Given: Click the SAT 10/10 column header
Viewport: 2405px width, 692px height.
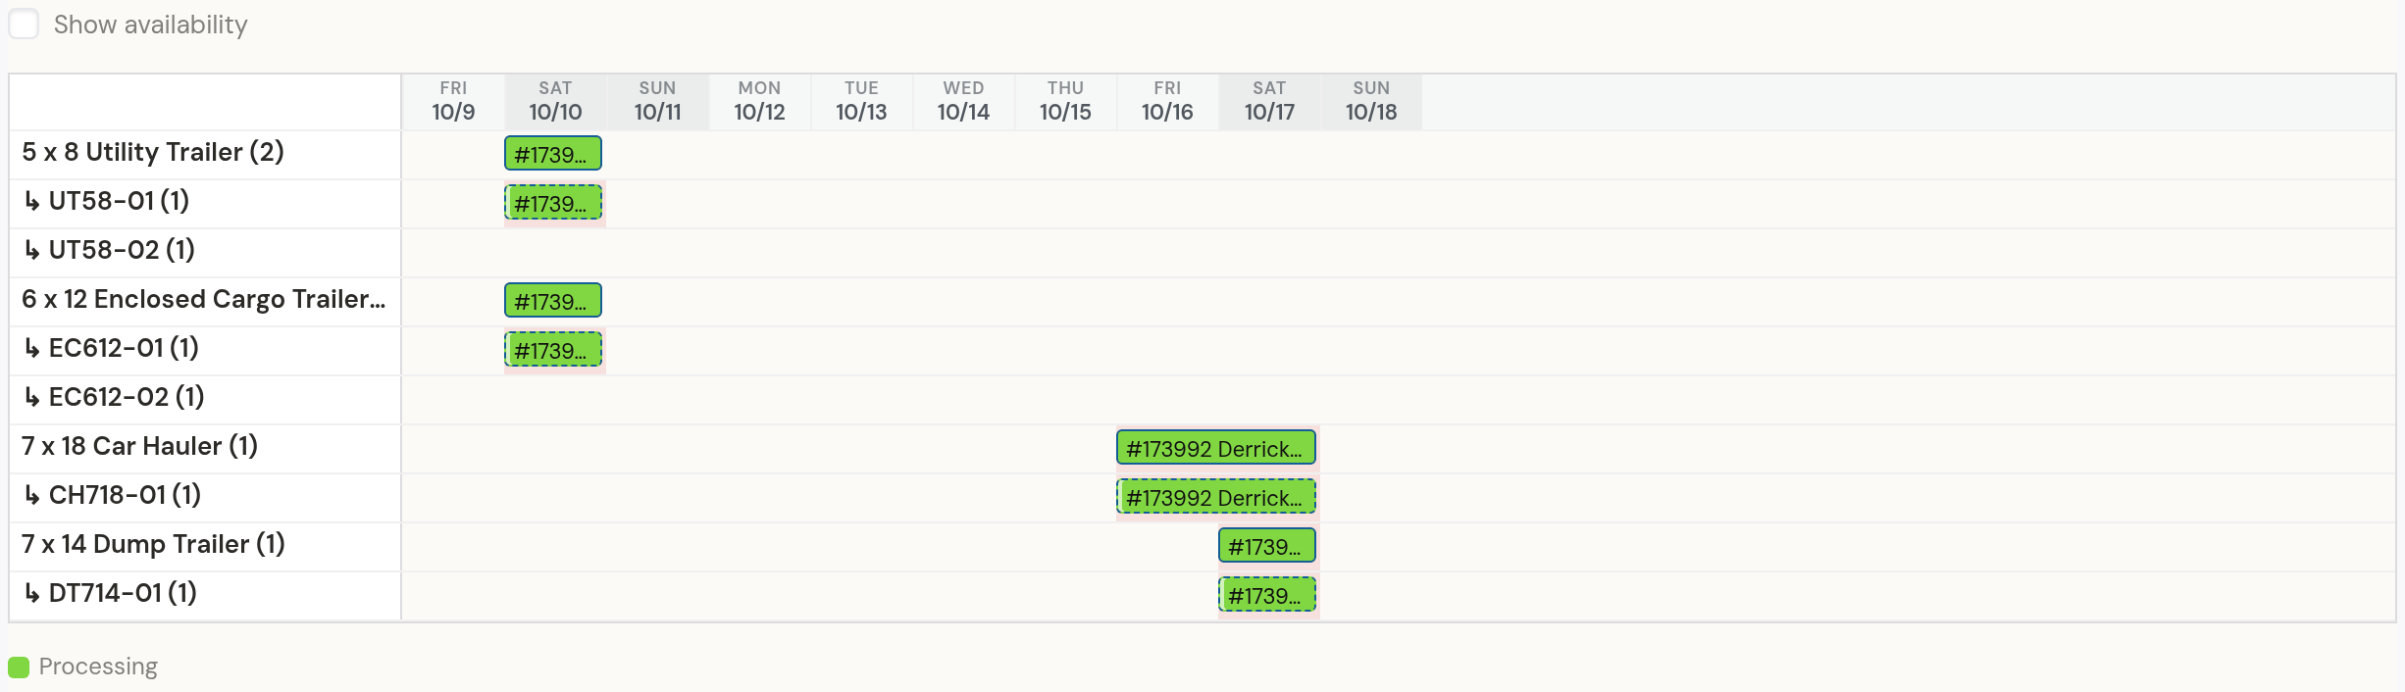Looking at the screenshot, I should click(x=555, y=101).
